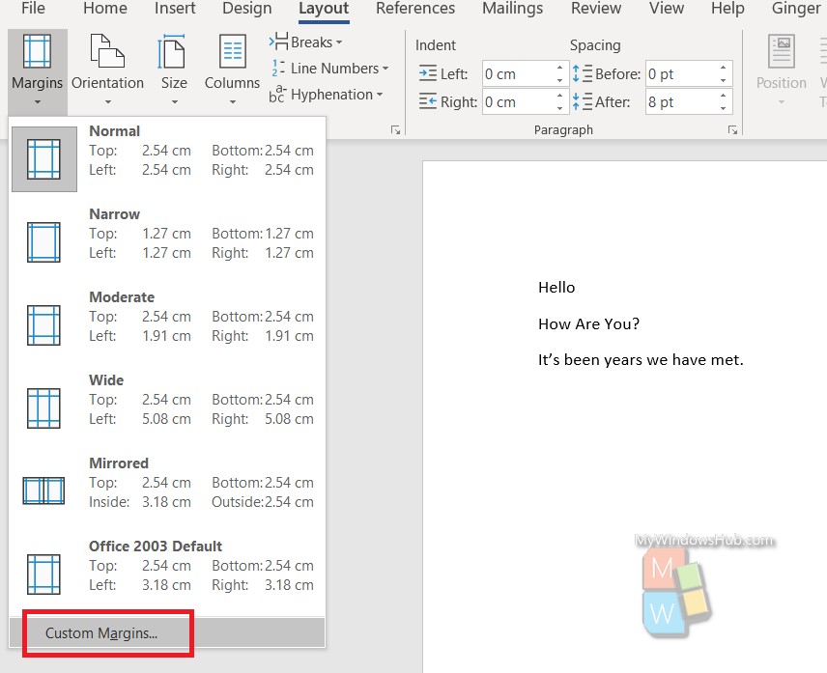Image resolution: width=827 pixels, height=673 pixels.
Task: Switch to the References tab
Action: (415, 9)
